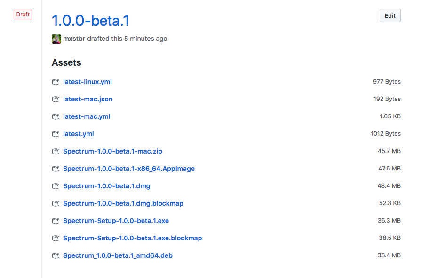
Task: Download latest-linux.yml file
Action: tap(87, 82)
